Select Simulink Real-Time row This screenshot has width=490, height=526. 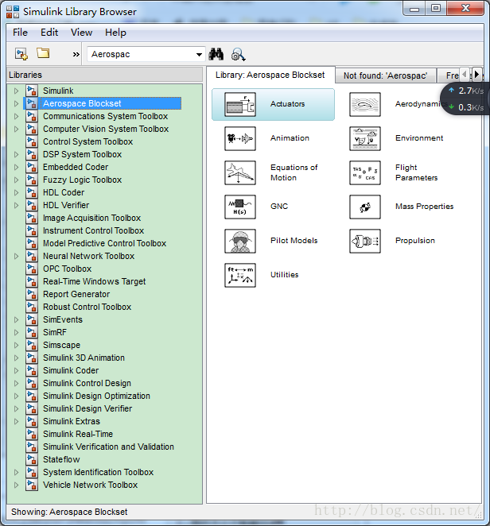pos(78,434)
